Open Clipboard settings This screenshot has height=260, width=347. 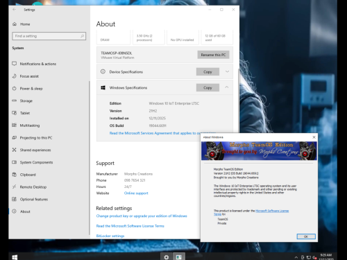coord(28,175)
